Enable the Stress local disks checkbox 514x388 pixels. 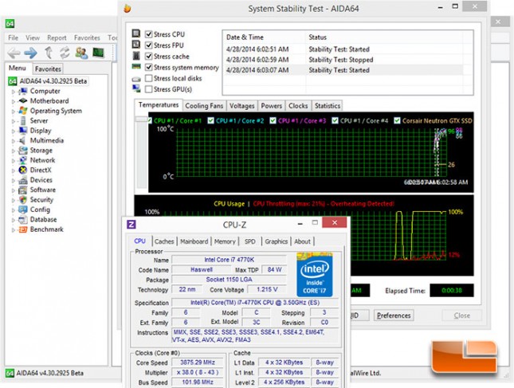(148, 78)
